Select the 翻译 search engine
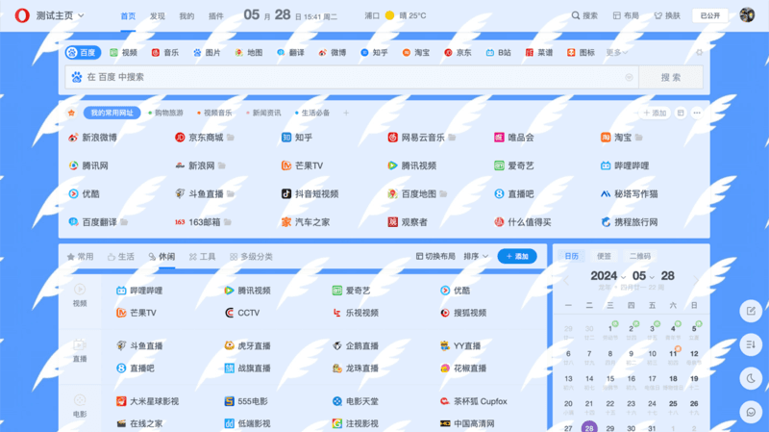This screenshot has width=769, height=432. (290, 53)
